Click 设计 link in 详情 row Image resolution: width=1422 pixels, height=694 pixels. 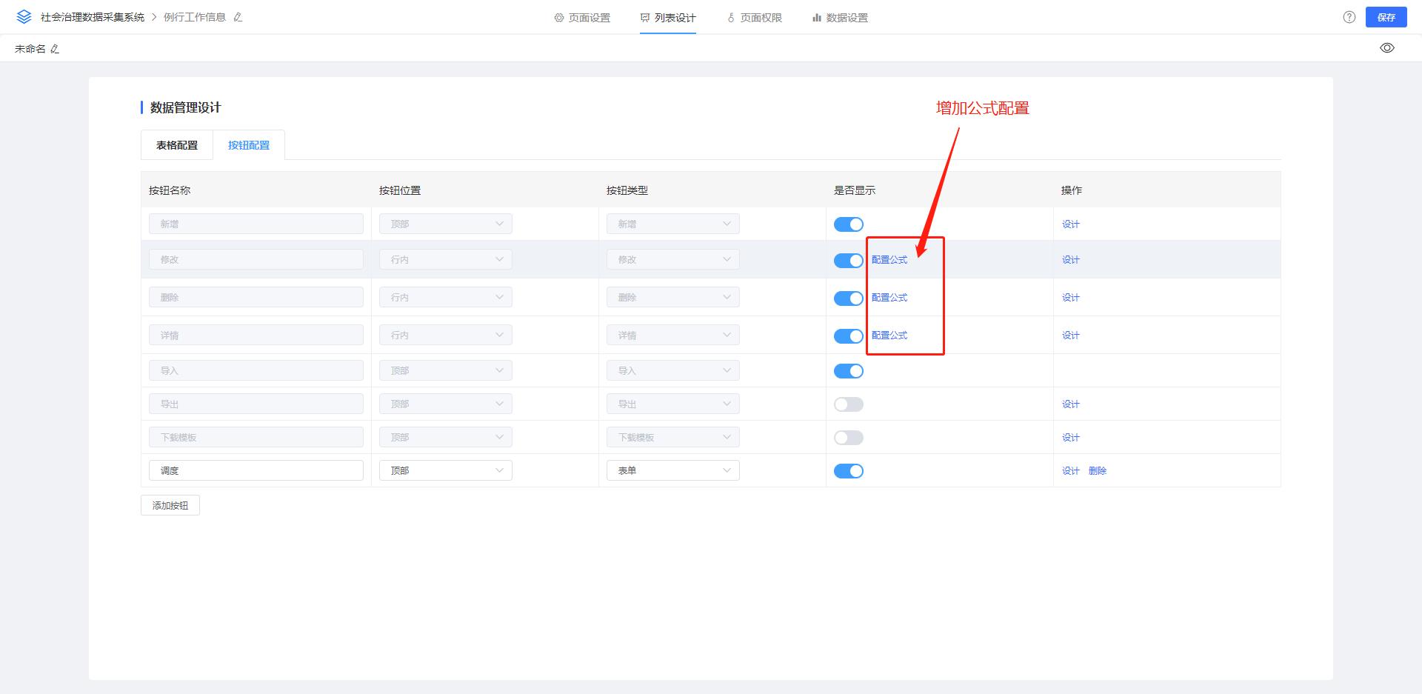[1071, 336]
